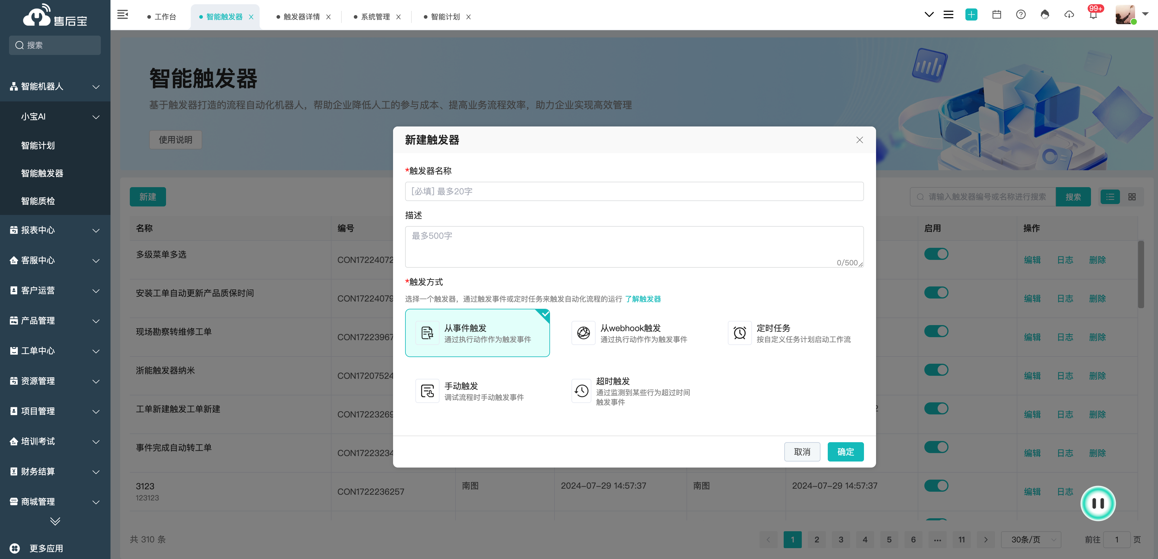Close the 智能触发器 tab
This screenshot has height=559, width=1158.
click(251, 17)
